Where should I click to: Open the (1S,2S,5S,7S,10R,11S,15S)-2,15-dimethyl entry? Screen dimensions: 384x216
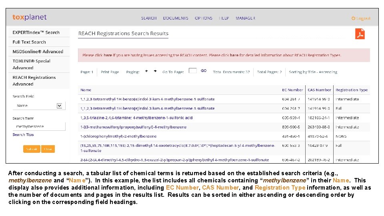177,148
